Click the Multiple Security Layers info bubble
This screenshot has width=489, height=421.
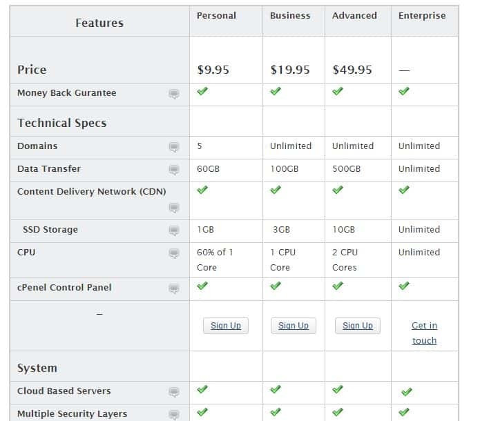click(x=174, y=415)
